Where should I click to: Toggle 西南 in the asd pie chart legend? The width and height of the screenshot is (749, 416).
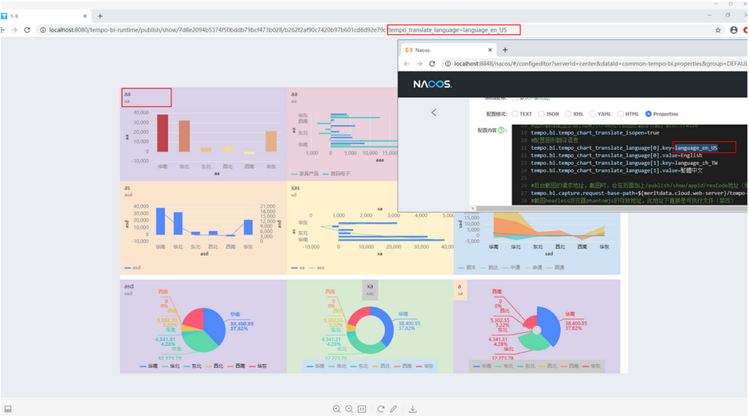pyautogui.click(x=236, y=366)
